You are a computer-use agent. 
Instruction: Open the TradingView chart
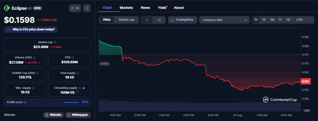pyautogui.click(x=182, y=20)
